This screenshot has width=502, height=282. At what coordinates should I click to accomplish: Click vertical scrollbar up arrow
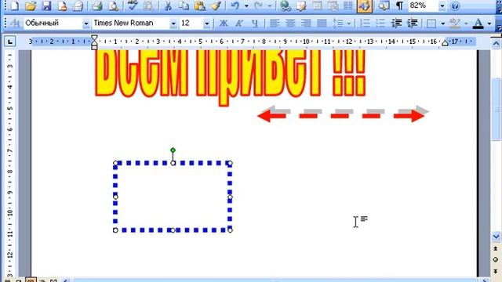click(496, 43)
